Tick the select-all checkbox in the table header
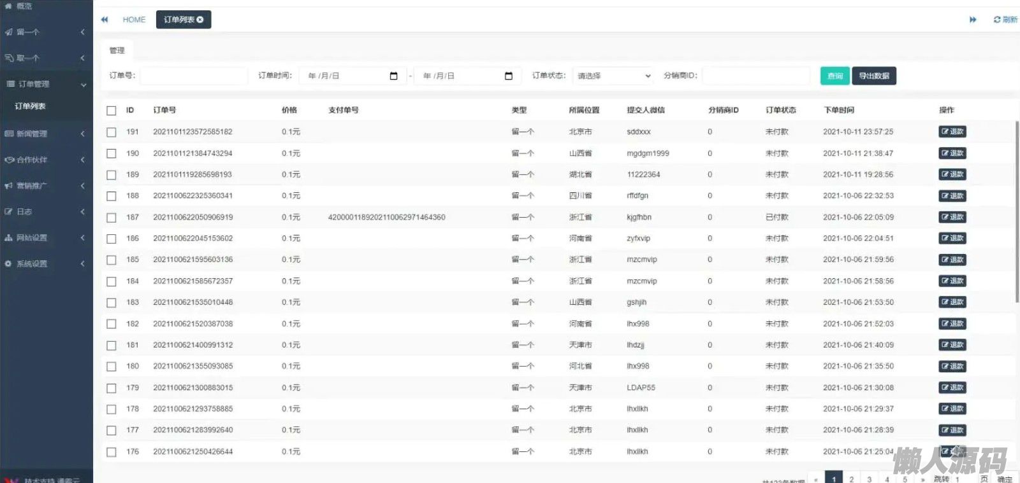Image resolution: width=1020 pixels, height=483 pixels. [112, 111]
